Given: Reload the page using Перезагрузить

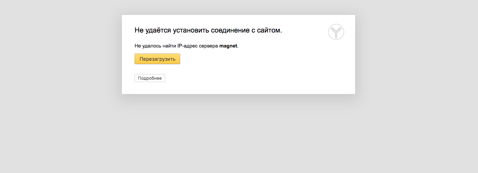Looking at the screenshot, I should pyautogui.click(x=157, y=59).
